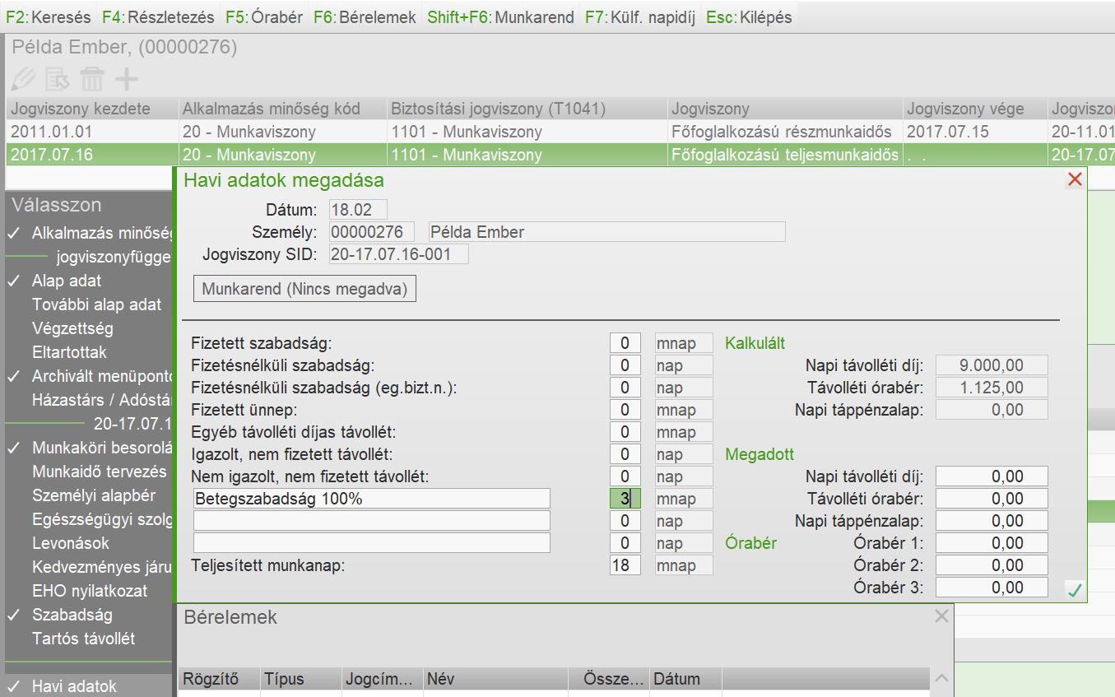Select További alap adat in sidebar
The image size is (1115, 697).
point(97,304)
